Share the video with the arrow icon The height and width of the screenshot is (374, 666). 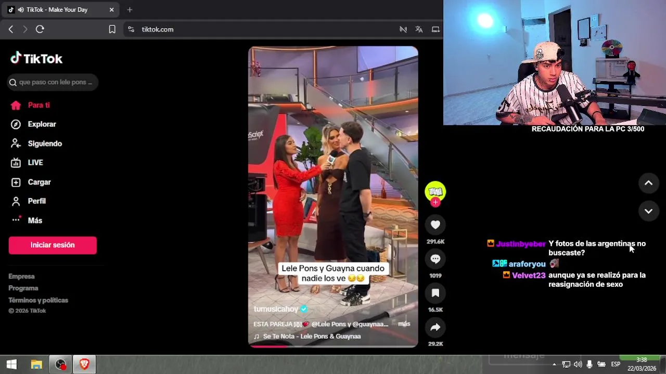click(436, 327)
